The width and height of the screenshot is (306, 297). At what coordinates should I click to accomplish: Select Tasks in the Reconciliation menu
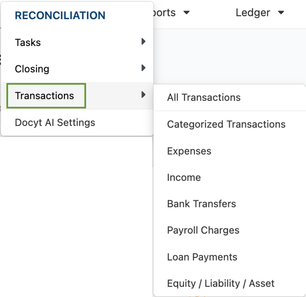pyautogui.click(x=28, y=42)
